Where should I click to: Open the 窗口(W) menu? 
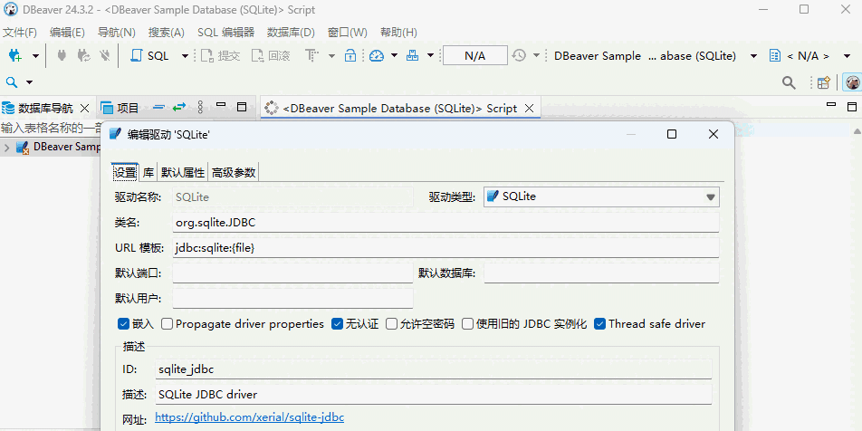point(348,33)
